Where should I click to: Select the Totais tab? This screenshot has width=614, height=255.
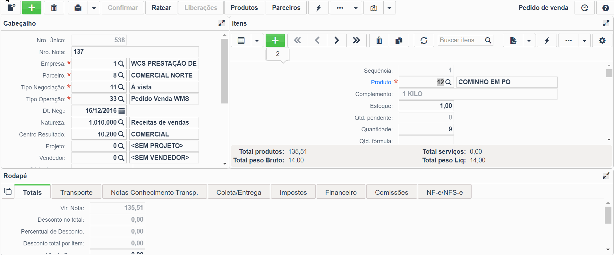[x=32, y=192]
